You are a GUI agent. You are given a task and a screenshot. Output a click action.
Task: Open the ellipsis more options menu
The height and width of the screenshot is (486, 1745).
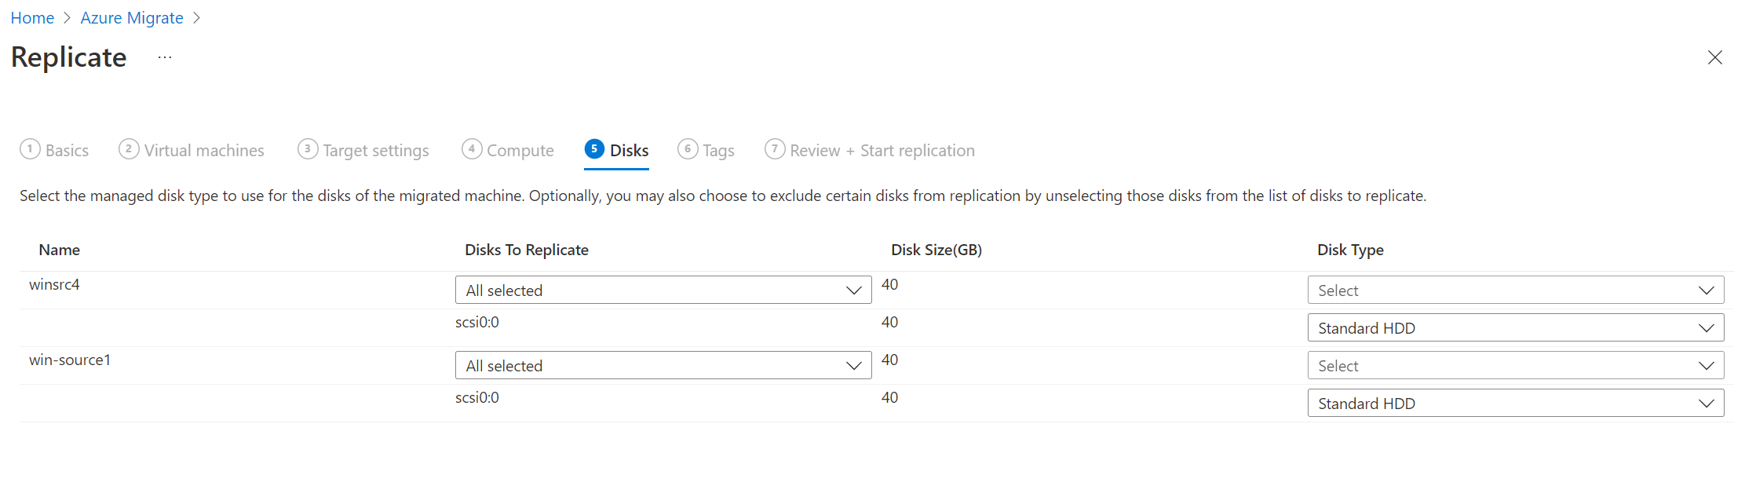point(164,57)
